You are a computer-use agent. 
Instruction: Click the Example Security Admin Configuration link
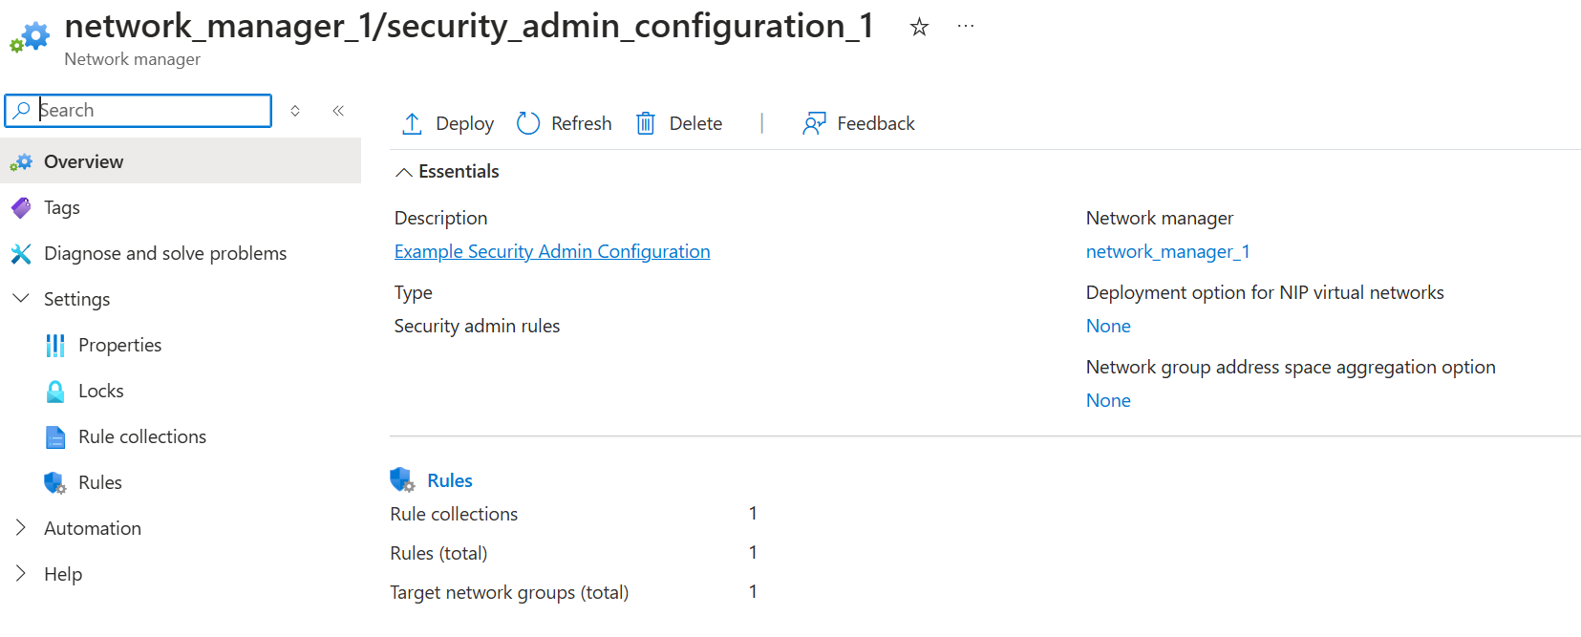(x=552, y=251)
